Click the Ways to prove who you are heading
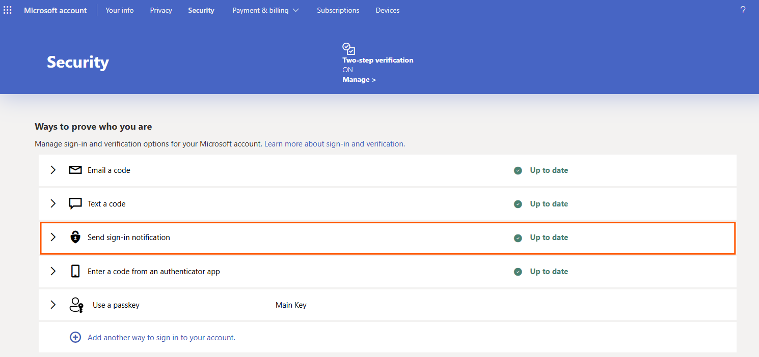This screenshot has width=759, height=357. (93, 127)
